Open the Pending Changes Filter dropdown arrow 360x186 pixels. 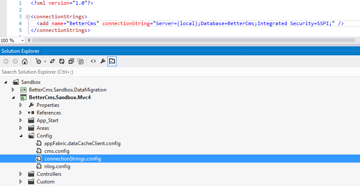(x=45, y=61)
